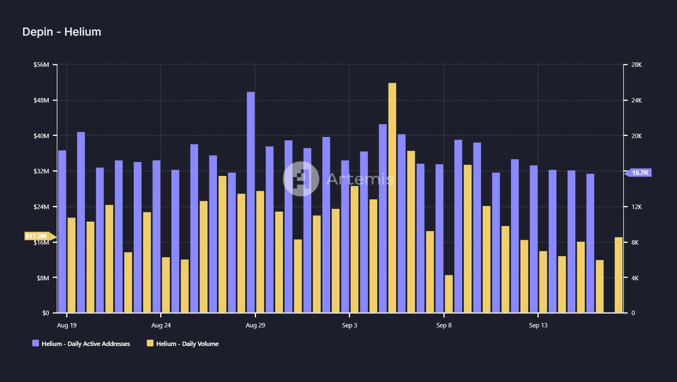This screenshot has width=677, height=382.
Task: Click the "Sep 8" date label
Action: (444, 325)
